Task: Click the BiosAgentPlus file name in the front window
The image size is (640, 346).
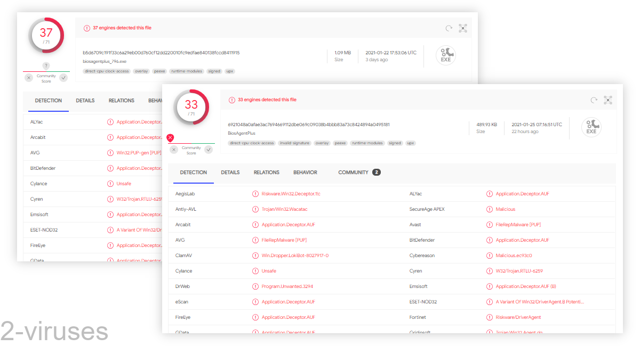Action: click(x=242, y=133)
